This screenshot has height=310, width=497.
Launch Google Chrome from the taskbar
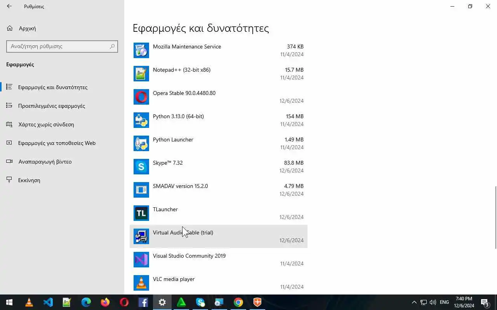(238, 302)
